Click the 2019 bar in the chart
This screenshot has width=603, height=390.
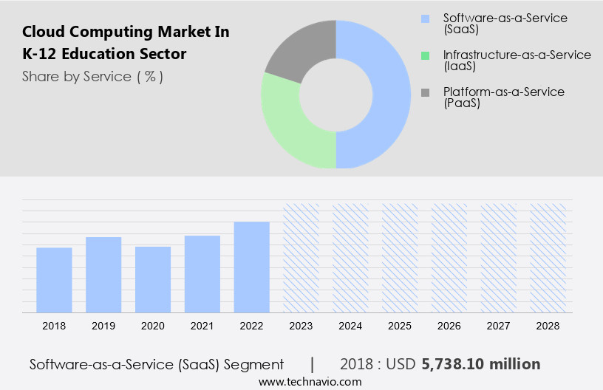pyautogui.click(x=103, y=274)
